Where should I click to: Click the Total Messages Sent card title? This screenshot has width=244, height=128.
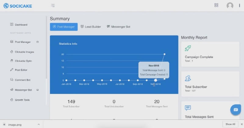(x=199, y=117)
